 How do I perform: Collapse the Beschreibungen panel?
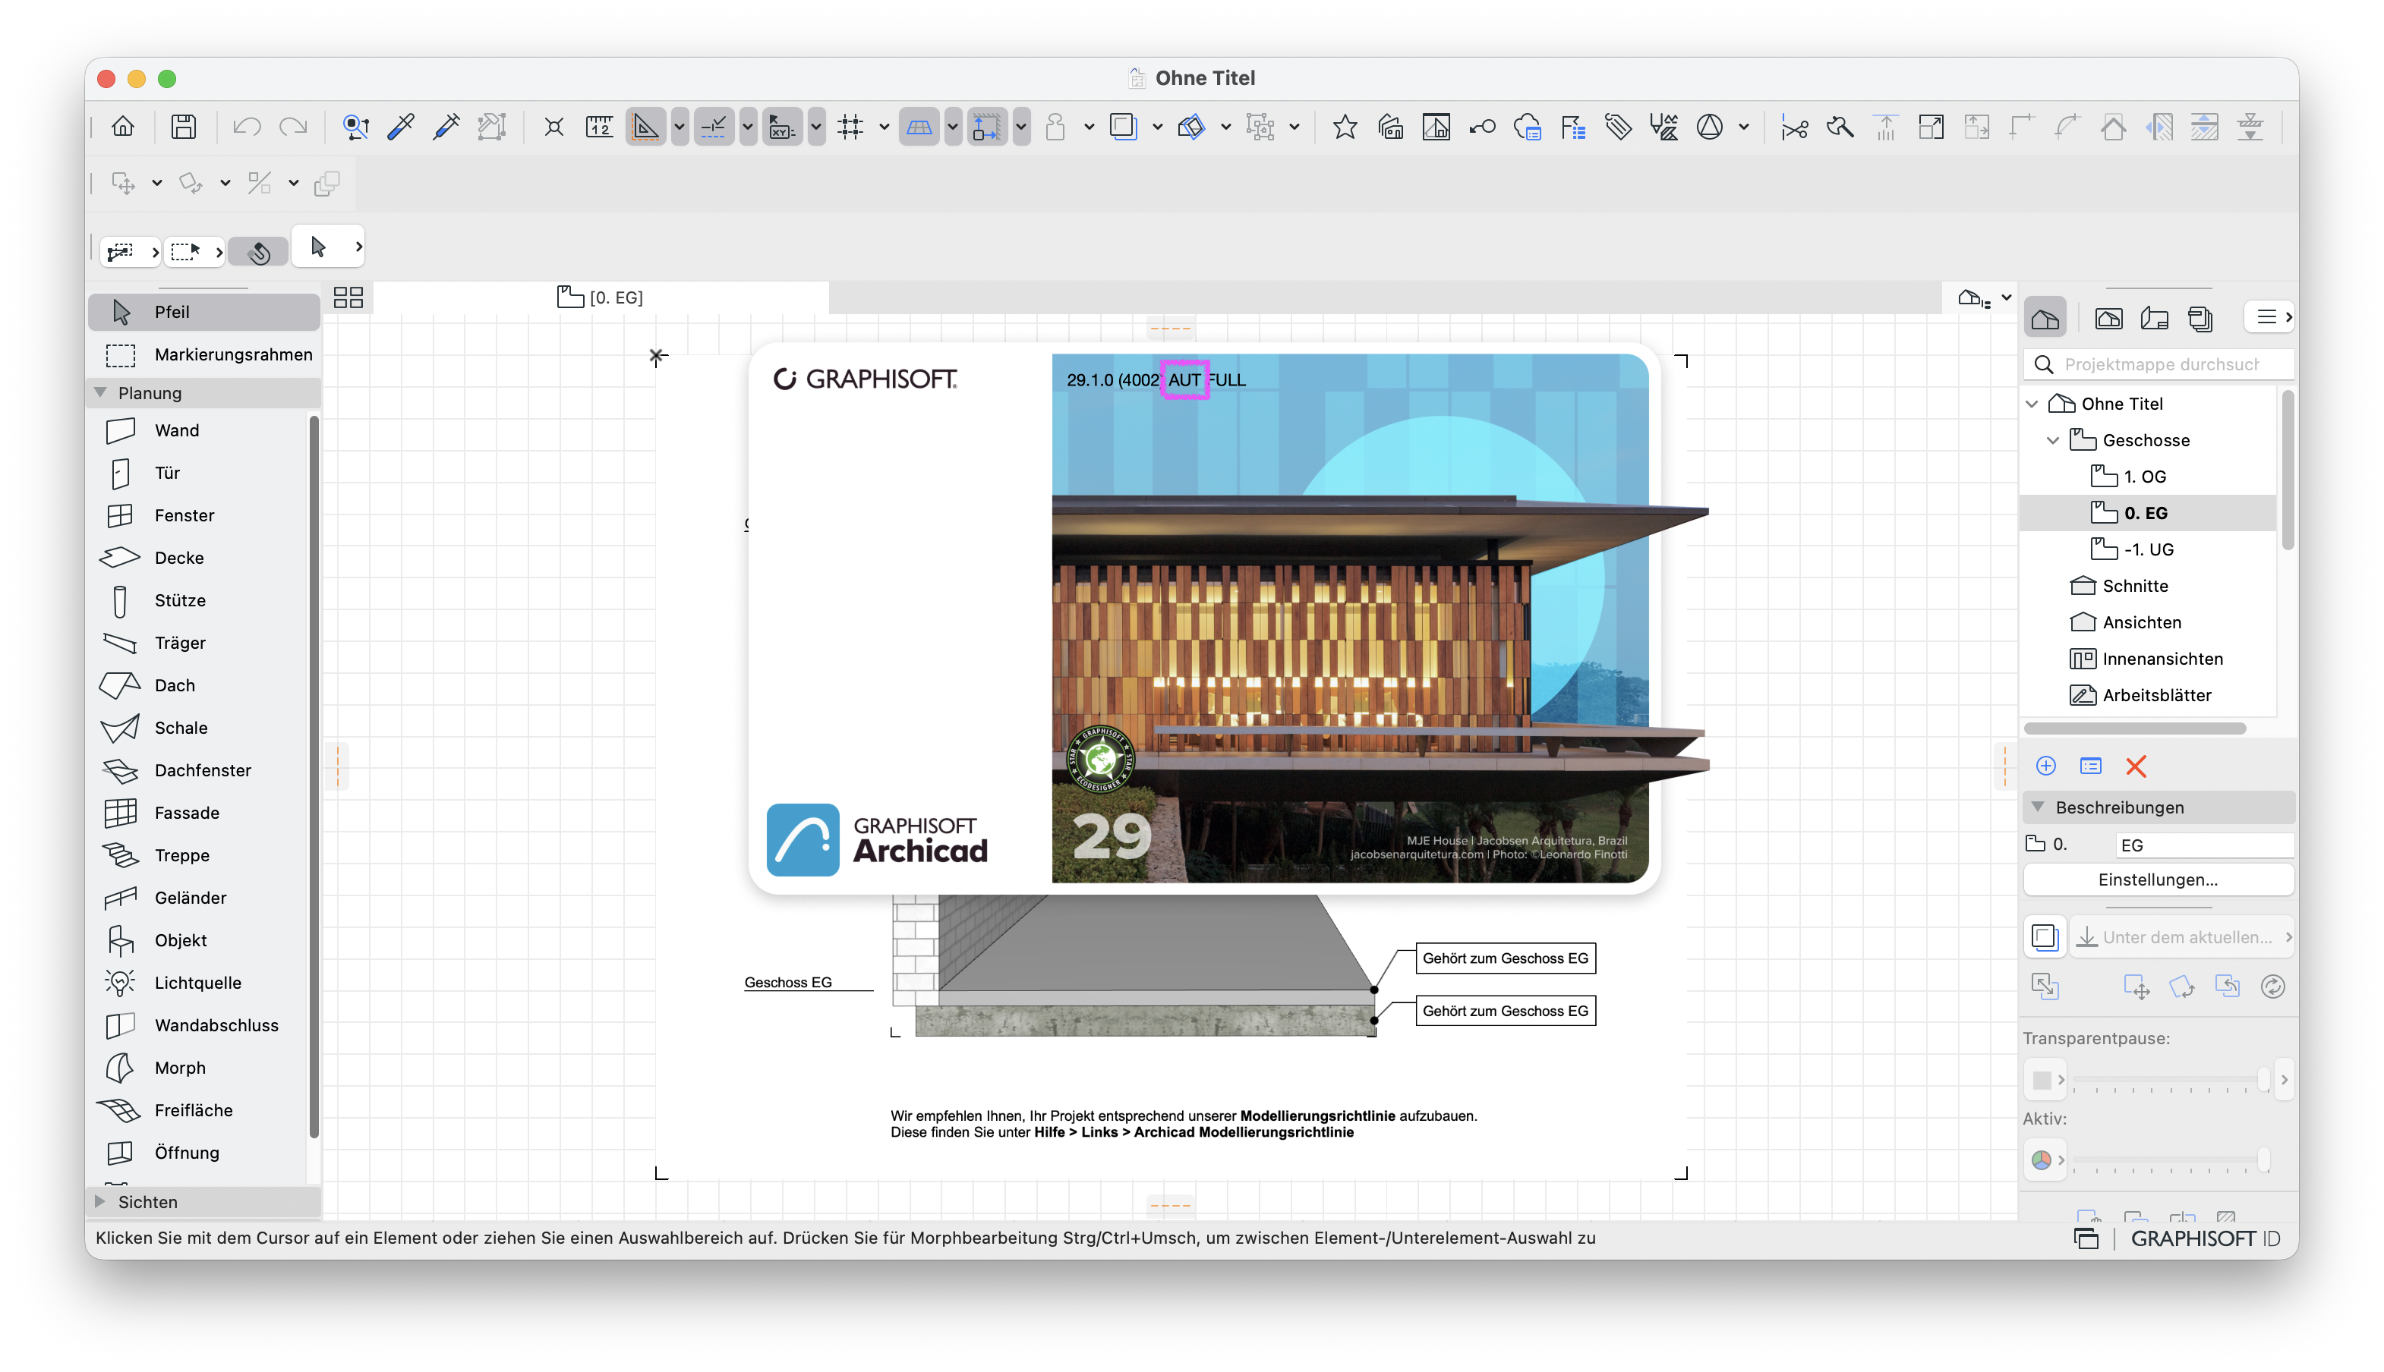pos(2038,807)
